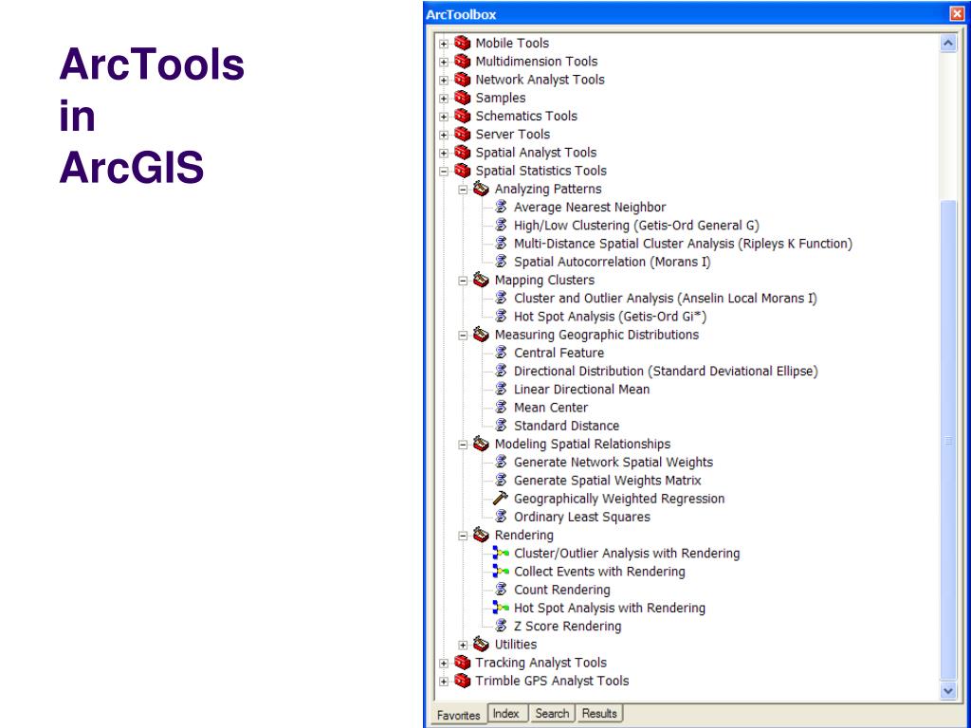Click the Trimble GPS Analyst Tools toolbox icon
Screen dimensions: 971x728
point(462,681)
